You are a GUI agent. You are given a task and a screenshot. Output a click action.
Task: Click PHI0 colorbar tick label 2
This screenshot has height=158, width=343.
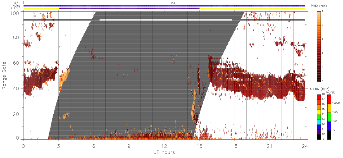(323, 25)
